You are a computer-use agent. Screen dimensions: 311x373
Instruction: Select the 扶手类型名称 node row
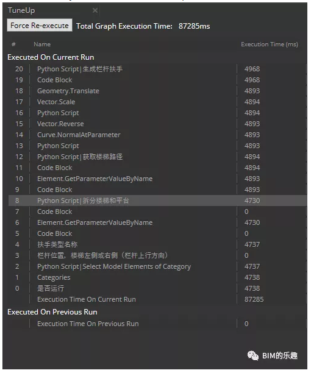[x=157, y=244]
